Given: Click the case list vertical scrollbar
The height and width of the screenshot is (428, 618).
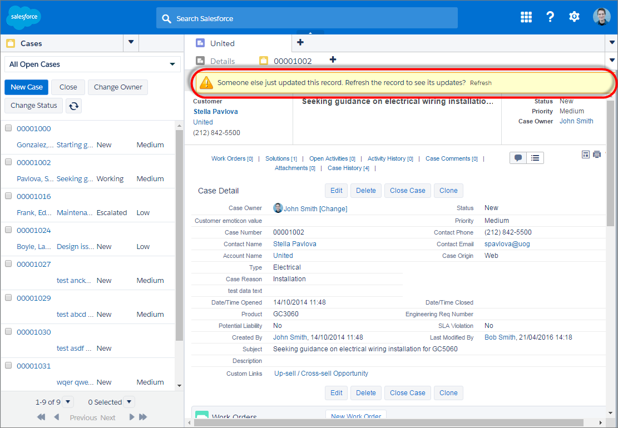Looking at the screenshot, I should pyautogui.click(x=179, y=236).
